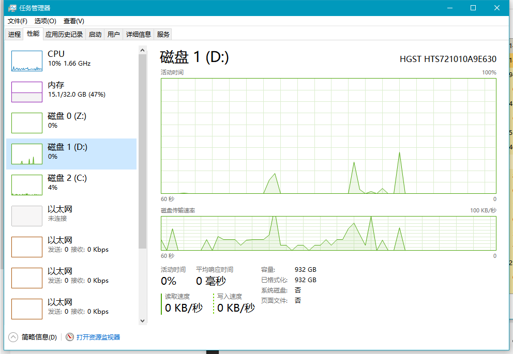Click the 容量 932 GB value

(305, 270)
